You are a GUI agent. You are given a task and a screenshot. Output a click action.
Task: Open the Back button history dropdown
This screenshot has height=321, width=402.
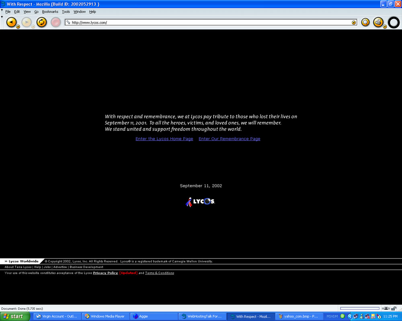click(x=18, y=26)
